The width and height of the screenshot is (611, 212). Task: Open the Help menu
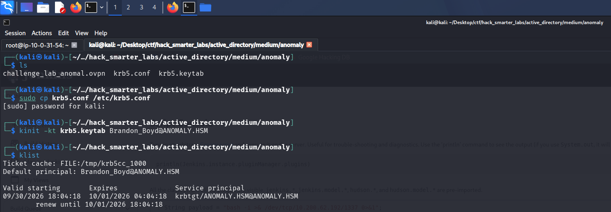100,33
